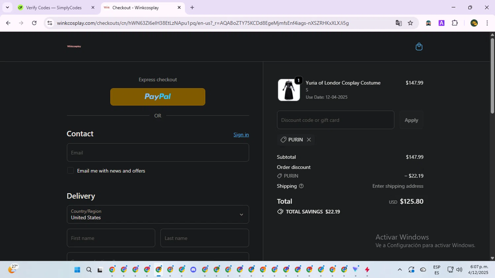Click the Use Date: 12-04-2025 text
Image resolution: width=495 pixels, height=278 pixels.
click(x=326, y=97)
